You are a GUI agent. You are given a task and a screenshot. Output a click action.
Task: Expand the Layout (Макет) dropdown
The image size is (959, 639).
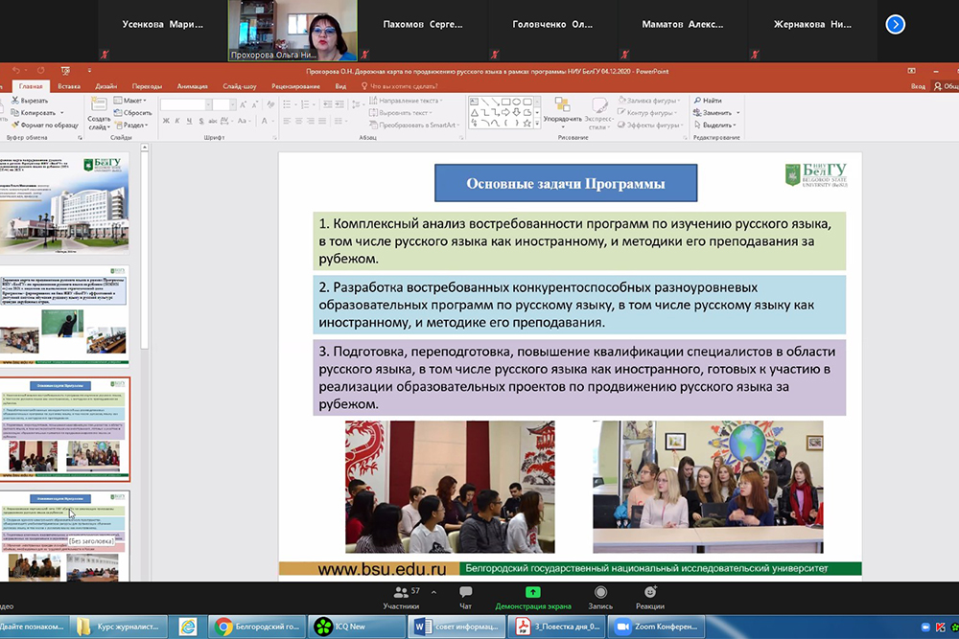[x=133, y=101]
